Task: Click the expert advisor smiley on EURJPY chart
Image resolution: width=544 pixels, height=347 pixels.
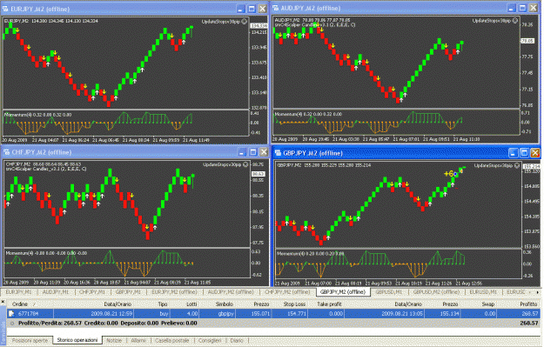Action: [245, 22]
